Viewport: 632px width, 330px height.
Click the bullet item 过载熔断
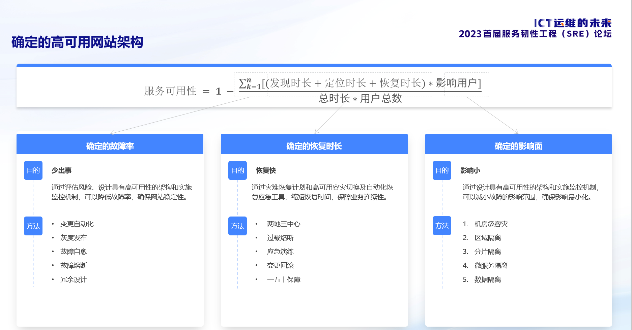coord(280,238)
